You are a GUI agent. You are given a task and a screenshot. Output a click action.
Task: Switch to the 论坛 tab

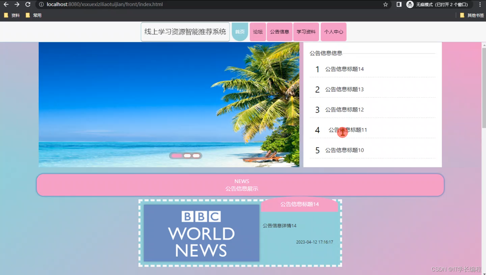point(257,32)
